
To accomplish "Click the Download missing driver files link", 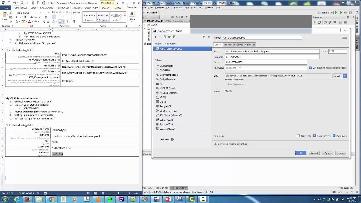I will tap(223, 144).
